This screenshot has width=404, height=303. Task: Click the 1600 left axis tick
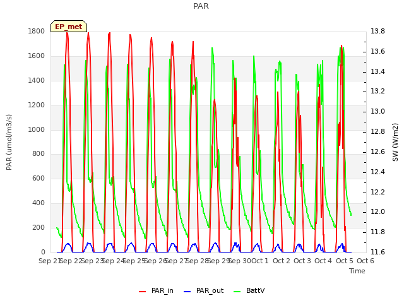37,56
